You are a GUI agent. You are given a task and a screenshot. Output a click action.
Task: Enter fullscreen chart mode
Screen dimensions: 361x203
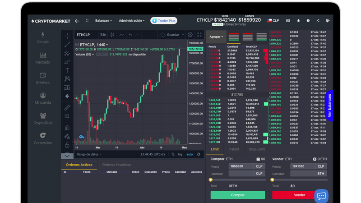pos(199,35)
